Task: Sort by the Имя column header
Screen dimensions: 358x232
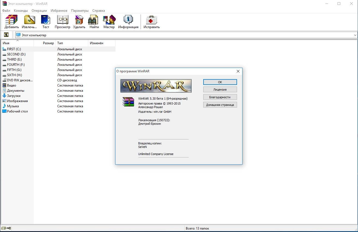Action: click(x=17, y=43)
